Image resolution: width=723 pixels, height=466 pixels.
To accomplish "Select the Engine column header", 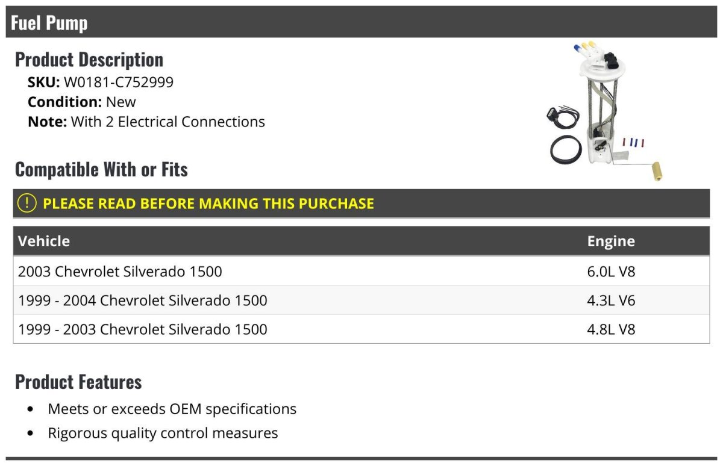I will click(x=611, y=241).
